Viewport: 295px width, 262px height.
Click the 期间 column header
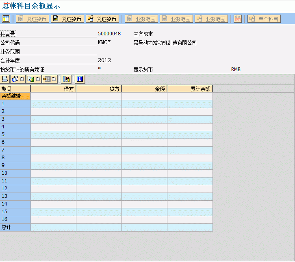(15, 89)
